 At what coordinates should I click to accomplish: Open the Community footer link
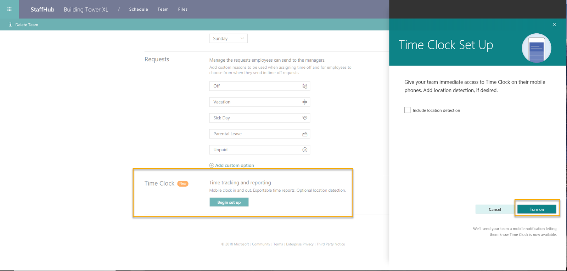coord(261,244)
